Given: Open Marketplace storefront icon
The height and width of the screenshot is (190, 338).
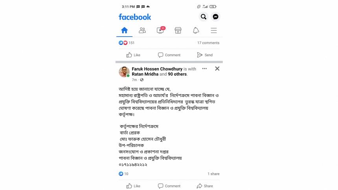Looking at the screenshot, I should click(178, 30).
